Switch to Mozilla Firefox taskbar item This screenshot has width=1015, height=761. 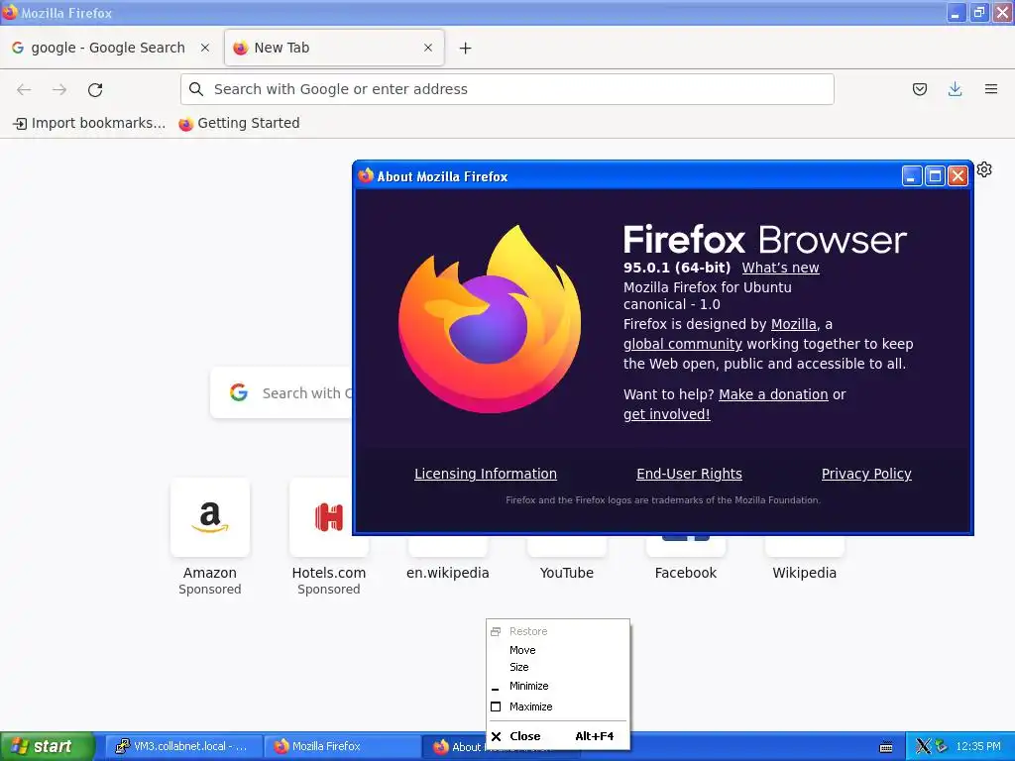click(x=343, y=746)
